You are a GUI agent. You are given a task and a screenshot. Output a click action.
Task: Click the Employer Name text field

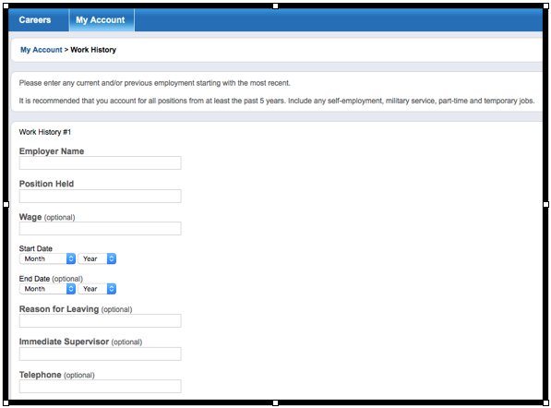[x=101, y=163]
